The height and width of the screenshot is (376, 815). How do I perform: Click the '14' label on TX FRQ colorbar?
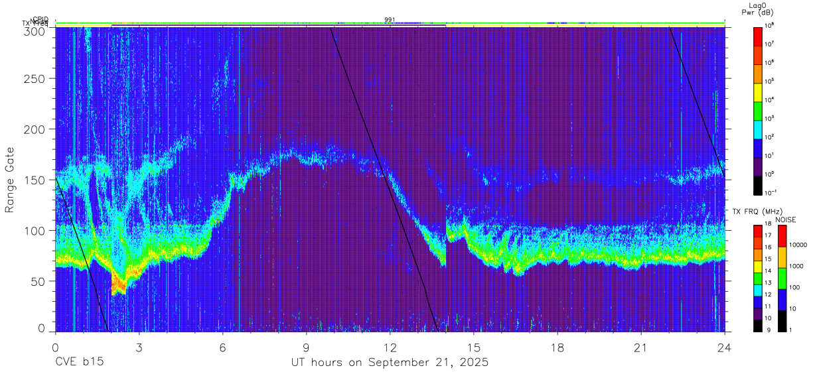click(x=769, y=271)
